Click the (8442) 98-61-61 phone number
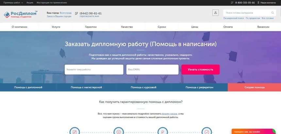Screen dimensions: 281x134 pos(91,13)
